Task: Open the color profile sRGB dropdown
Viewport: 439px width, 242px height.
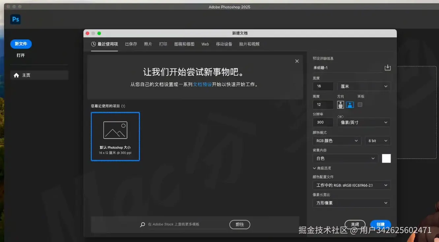Action: coord(352,185)
